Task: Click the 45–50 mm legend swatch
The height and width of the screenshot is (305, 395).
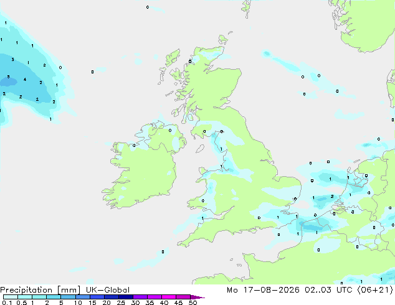Action: 183,297
